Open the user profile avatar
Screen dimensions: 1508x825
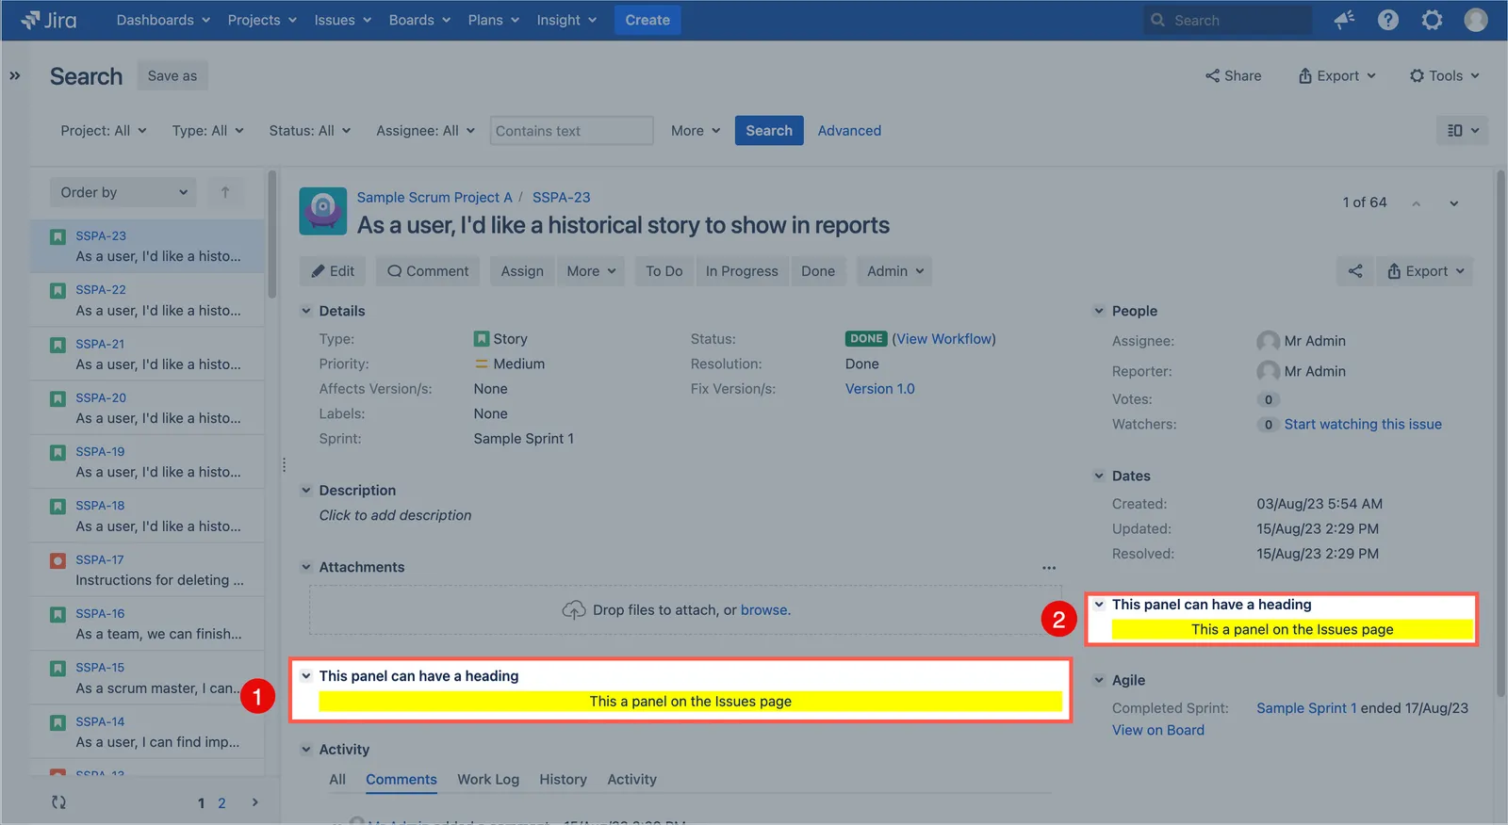point(1476,20)
